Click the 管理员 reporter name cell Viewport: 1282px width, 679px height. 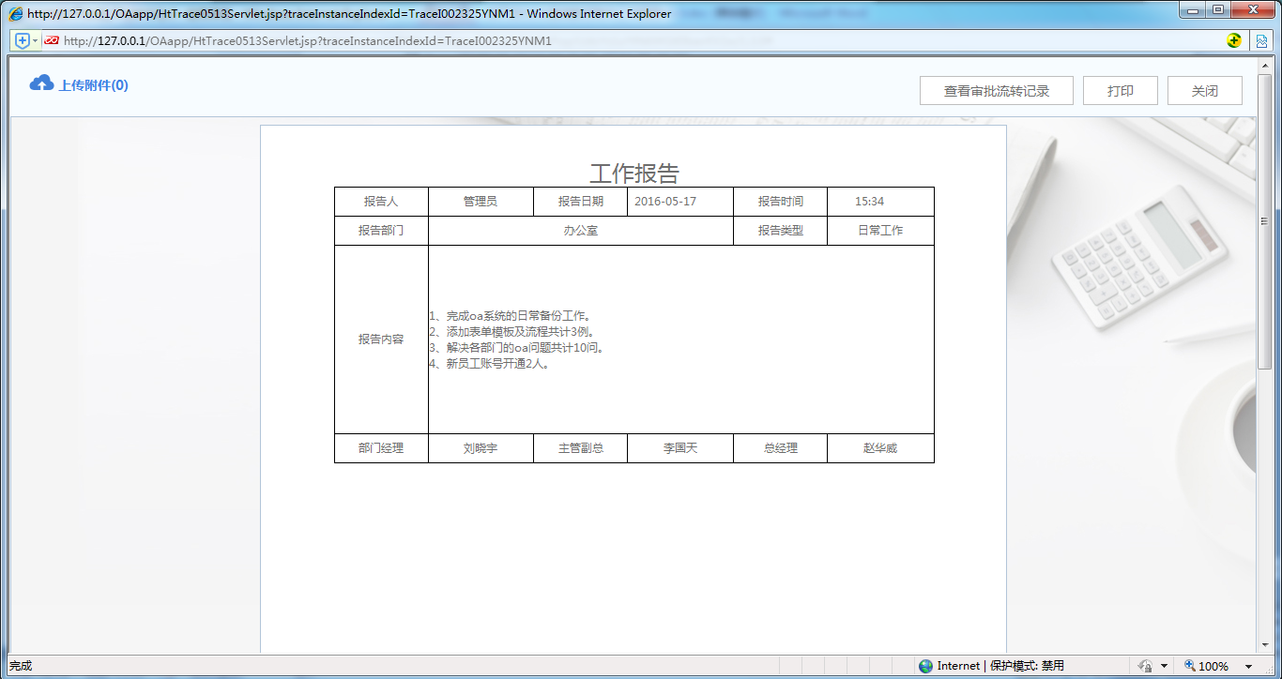coord(481,201)
